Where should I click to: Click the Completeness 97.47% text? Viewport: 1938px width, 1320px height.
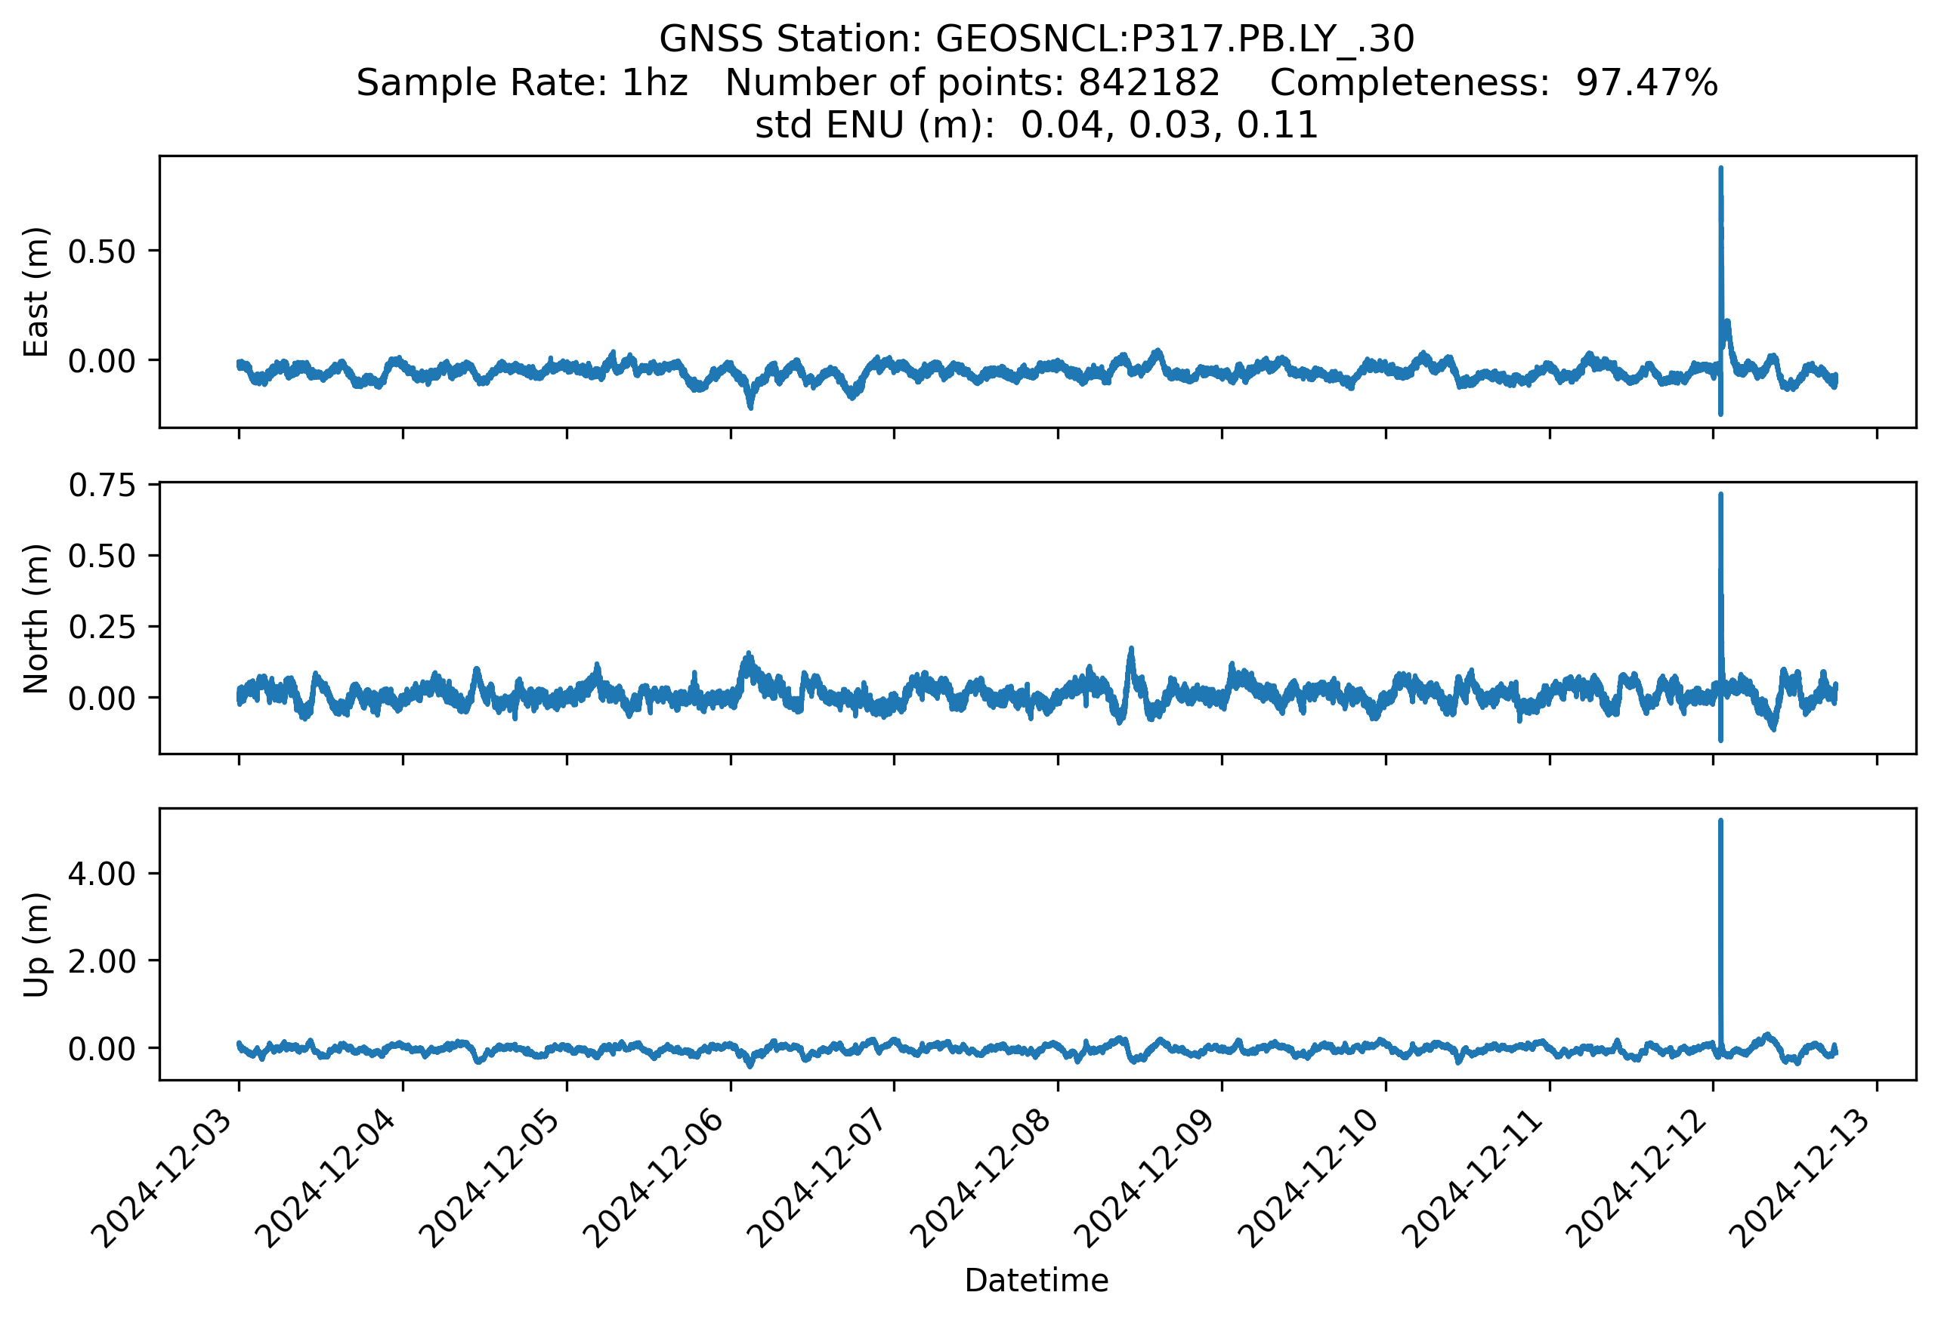click(1493, 82)
